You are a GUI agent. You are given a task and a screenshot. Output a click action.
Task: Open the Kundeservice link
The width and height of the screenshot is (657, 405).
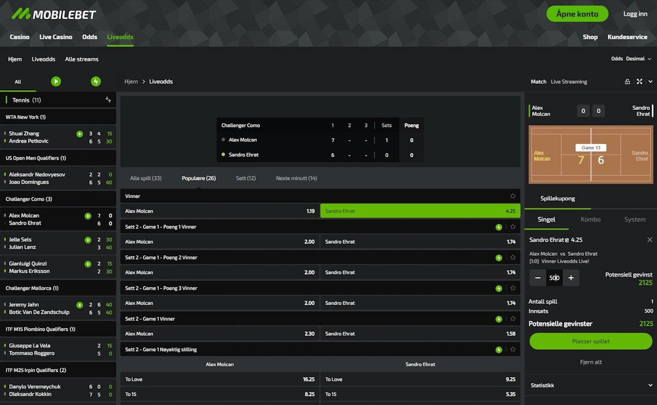tap(627, 37)
